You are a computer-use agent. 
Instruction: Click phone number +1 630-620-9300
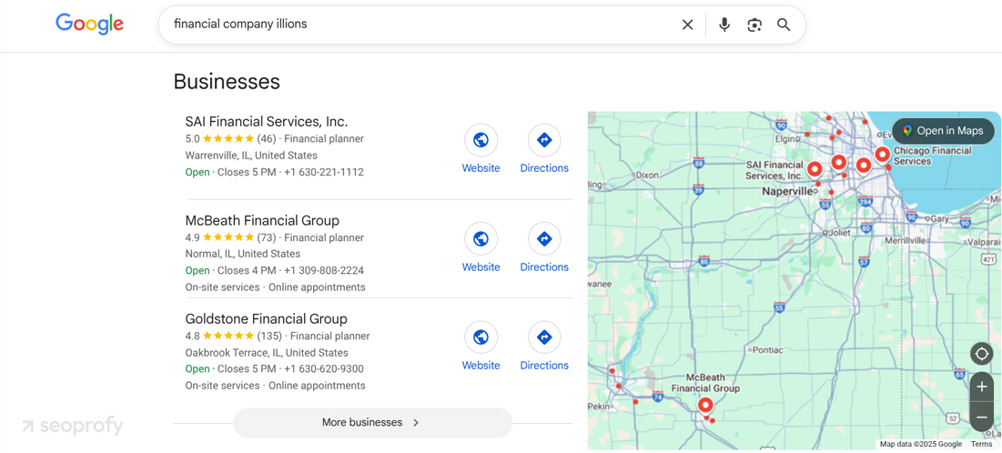[324, 368]
